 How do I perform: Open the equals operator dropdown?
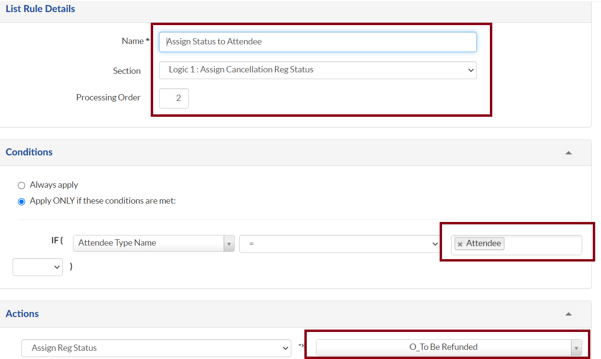pyautogui.click(x=340, y=244)
